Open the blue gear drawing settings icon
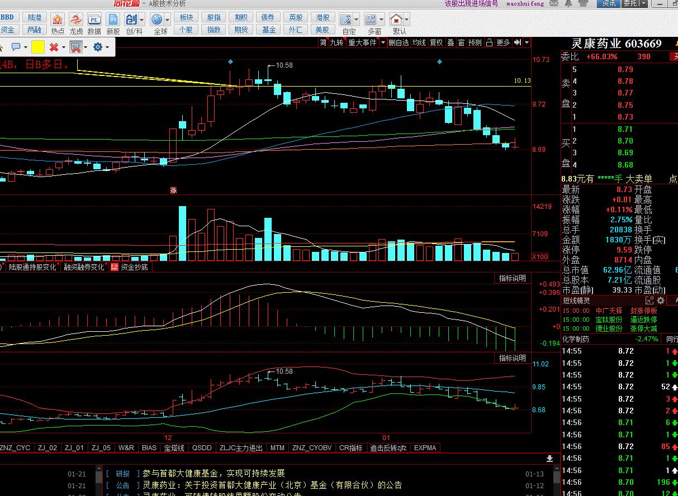This screenshot has width=678, height=496. point(98,47)
